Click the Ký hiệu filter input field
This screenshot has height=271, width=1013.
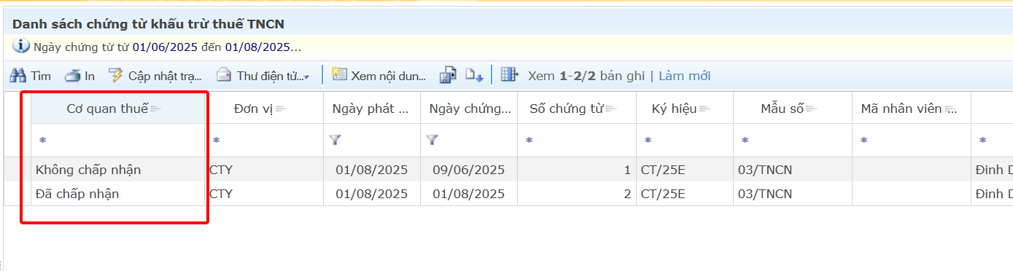click(685, 140)
